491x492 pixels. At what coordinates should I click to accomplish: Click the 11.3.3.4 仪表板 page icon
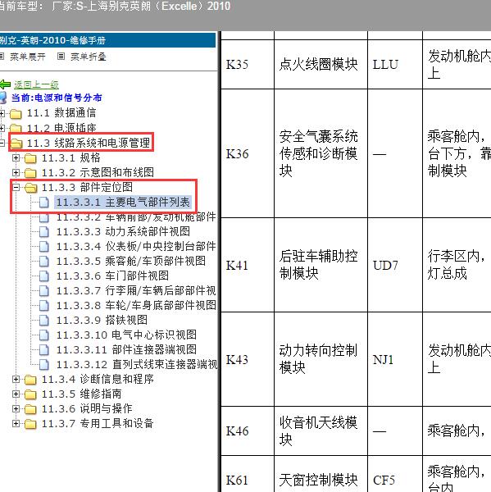[44, 246]
